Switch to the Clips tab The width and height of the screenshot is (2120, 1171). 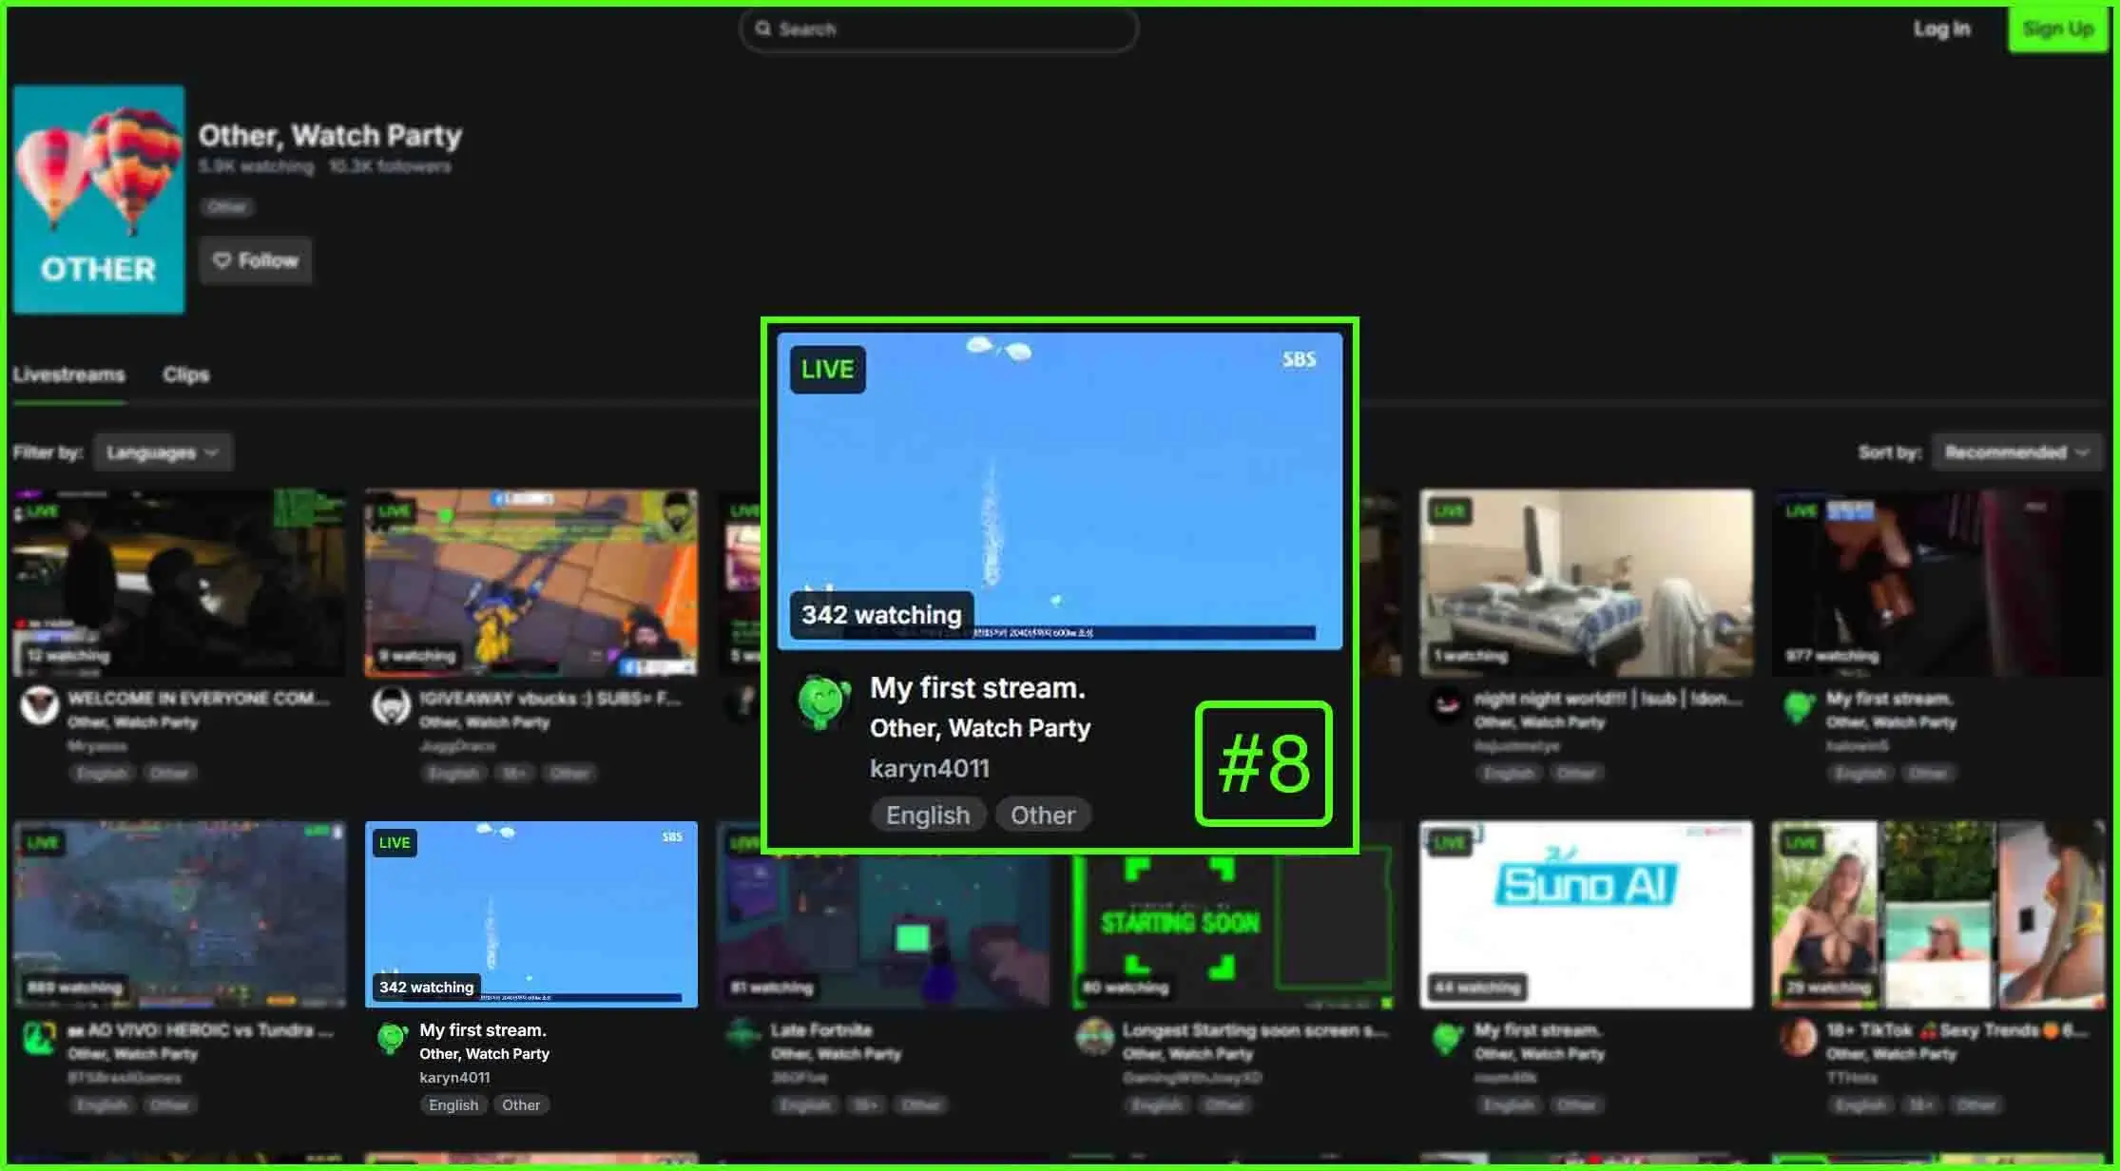(x=185, y=374)
